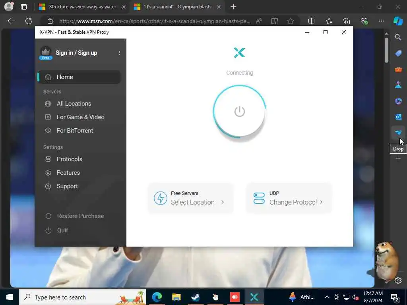
Task: Open Edge sidebar Drop
Action: click(398, 133)
